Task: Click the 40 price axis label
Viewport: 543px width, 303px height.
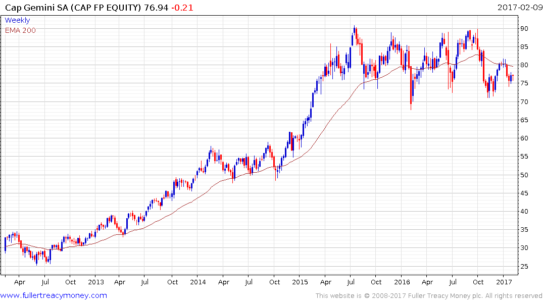Action: click(524, 211)
